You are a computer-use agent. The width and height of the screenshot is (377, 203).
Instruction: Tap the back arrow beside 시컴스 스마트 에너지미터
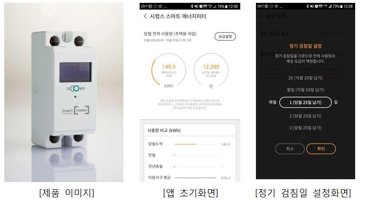coord(145,16)
